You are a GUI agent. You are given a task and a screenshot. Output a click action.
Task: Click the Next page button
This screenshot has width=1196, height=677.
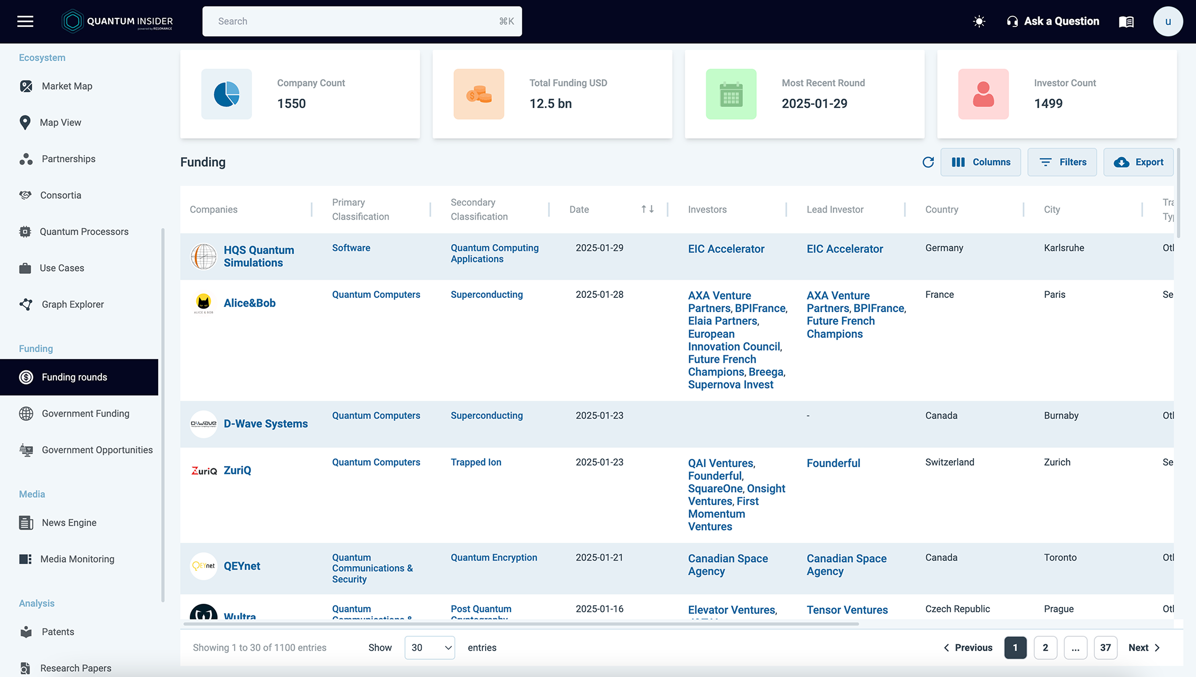click(x=1144, y=647)
